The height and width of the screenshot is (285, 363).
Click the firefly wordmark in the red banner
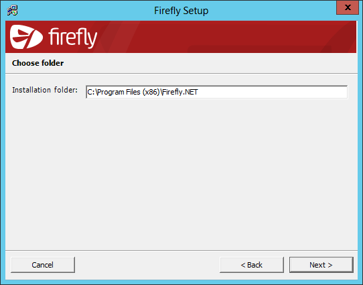(72, 38)
